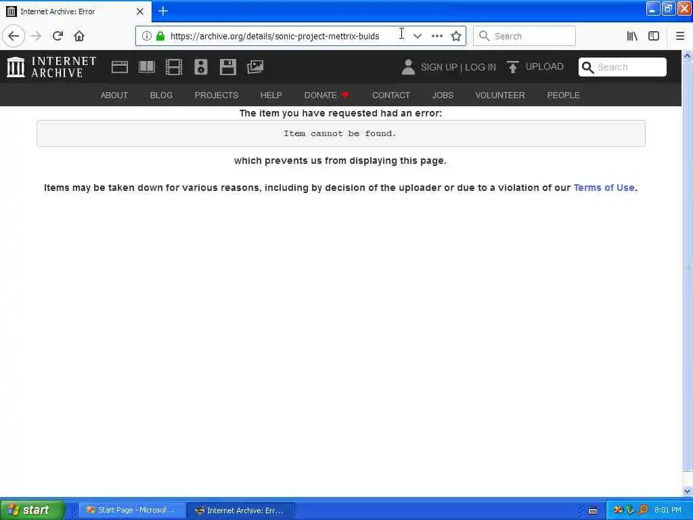
Task: Bookmark this page with the star
Action: click(456, 36)
